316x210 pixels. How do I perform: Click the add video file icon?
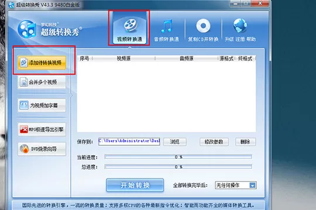(x=23, y=62)
